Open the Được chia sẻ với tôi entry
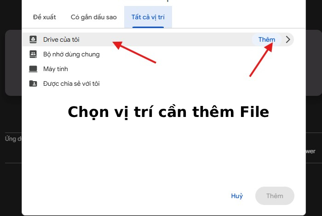 click(71, 83)
